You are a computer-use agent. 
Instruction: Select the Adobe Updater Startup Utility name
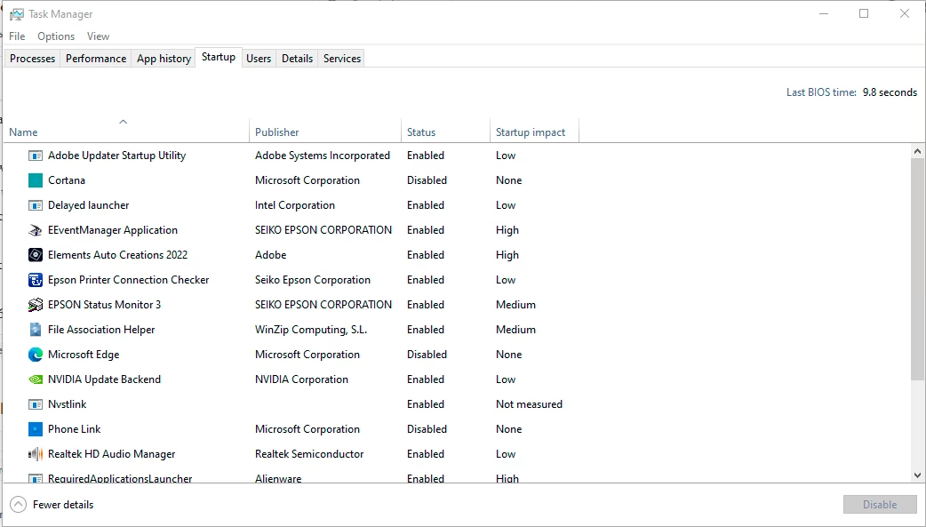click(x=117, y=156)
